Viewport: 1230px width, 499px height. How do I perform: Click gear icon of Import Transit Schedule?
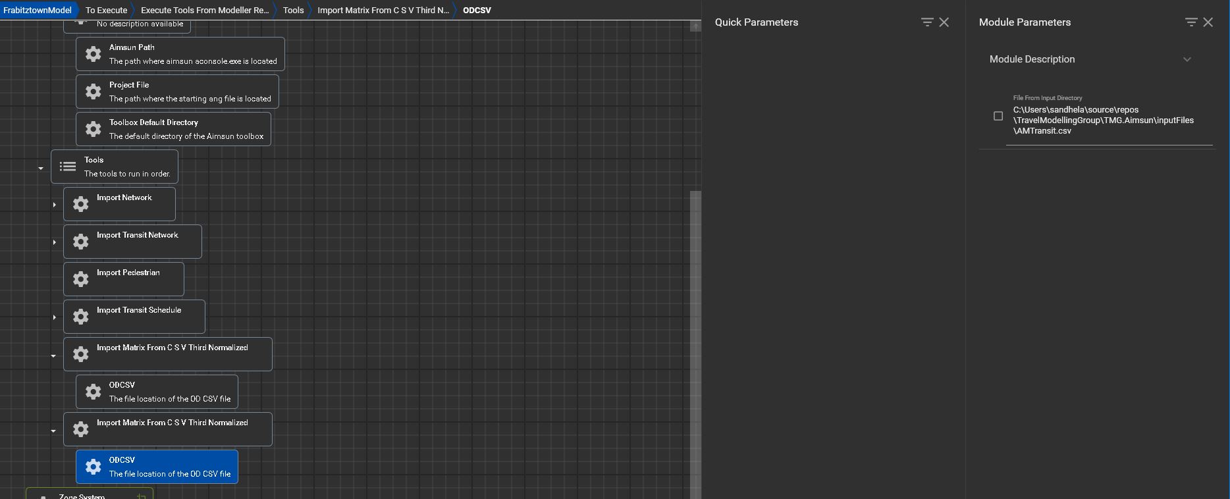[x=81, y=317]
